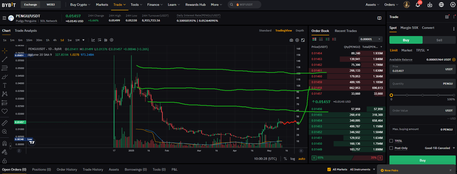
Task: Open the Good-Till-Canceled dropdown
Action: (x=439, y=148)
